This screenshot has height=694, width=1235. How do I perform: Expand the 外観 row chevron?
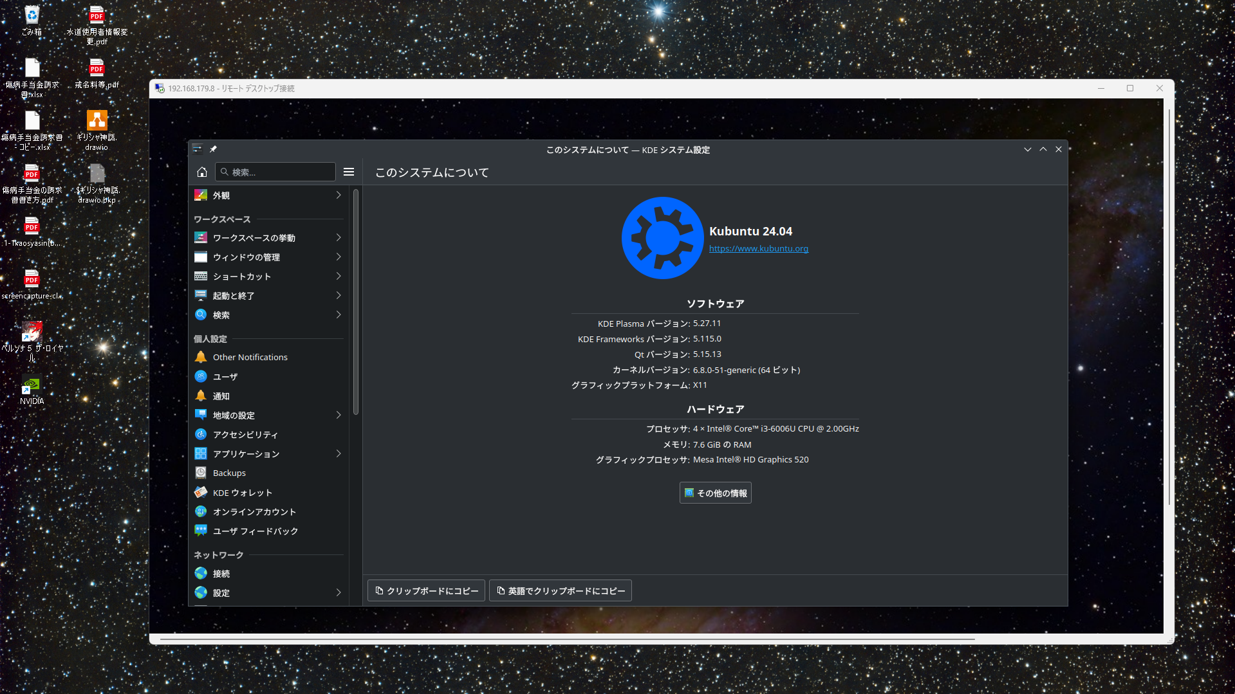pyautogui.click(x=339, y=195)
